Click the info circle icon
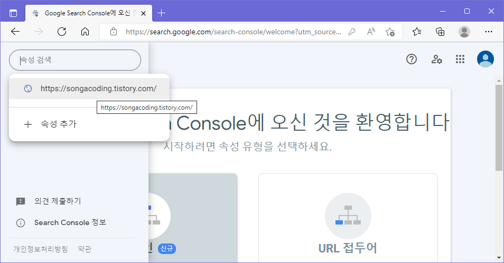The width and height of the screenshot is (504, 263). point(21,223)
